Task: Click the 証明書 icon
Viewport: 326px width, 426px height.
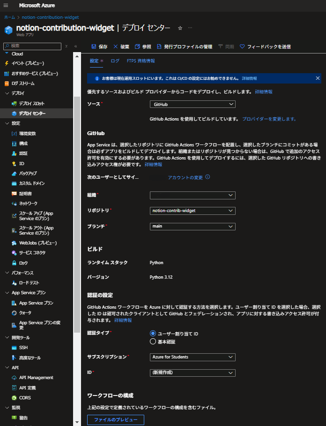Action: [x=14, y=193]
